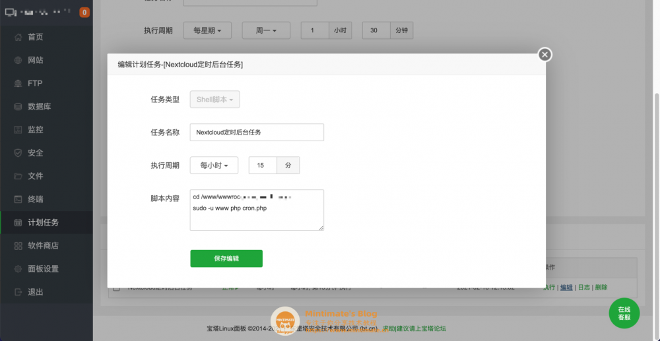Click the 执行 link in task row
Image resolution: width=660 pixels, height=341 pixels.
(549, 288)
